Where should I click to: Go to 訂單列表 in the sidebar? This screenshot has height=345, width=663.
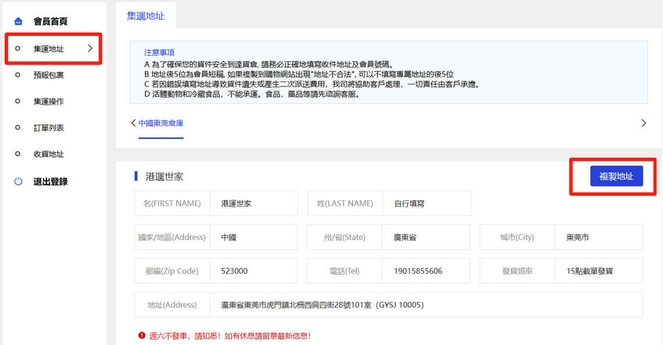(48, 128)
